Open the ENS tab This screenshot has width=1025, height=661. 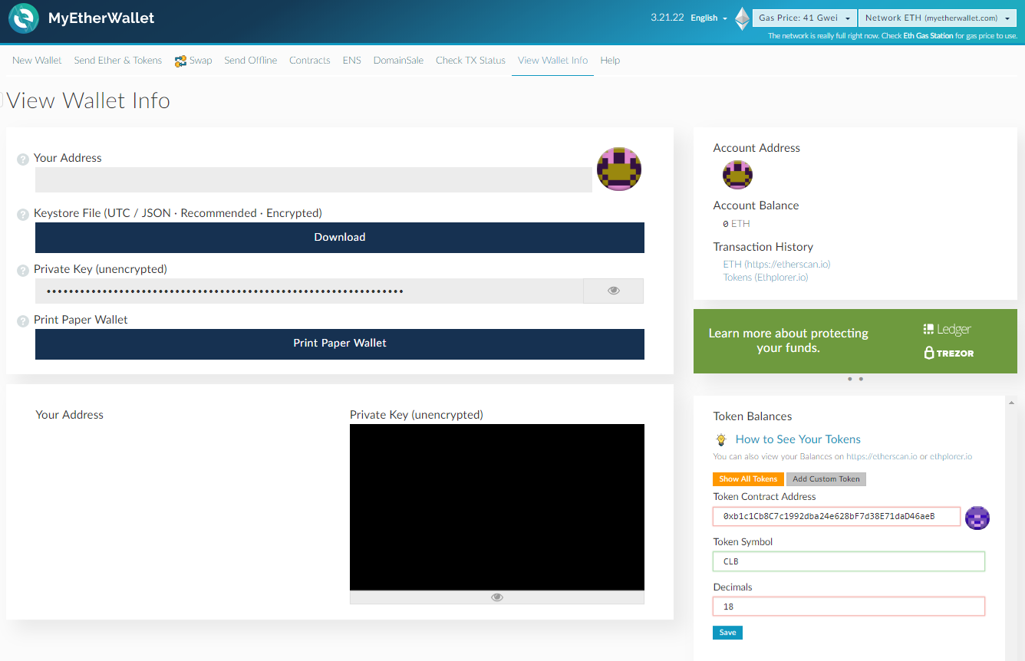(352, 61)
